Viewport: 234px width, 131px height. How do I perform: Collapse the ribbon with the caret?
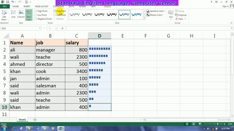(x=231, y=23)
